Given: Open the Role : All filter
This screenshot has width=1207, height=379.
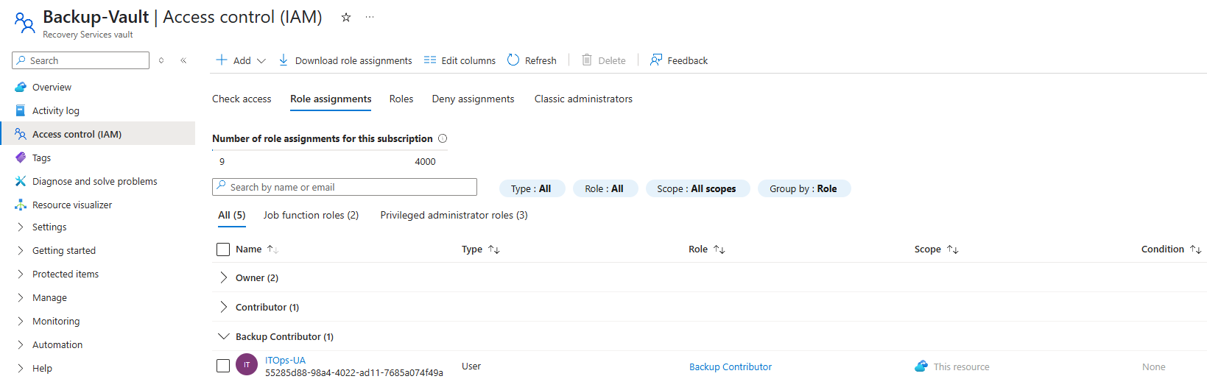Looking at the screenshot, I should [605, 188].
